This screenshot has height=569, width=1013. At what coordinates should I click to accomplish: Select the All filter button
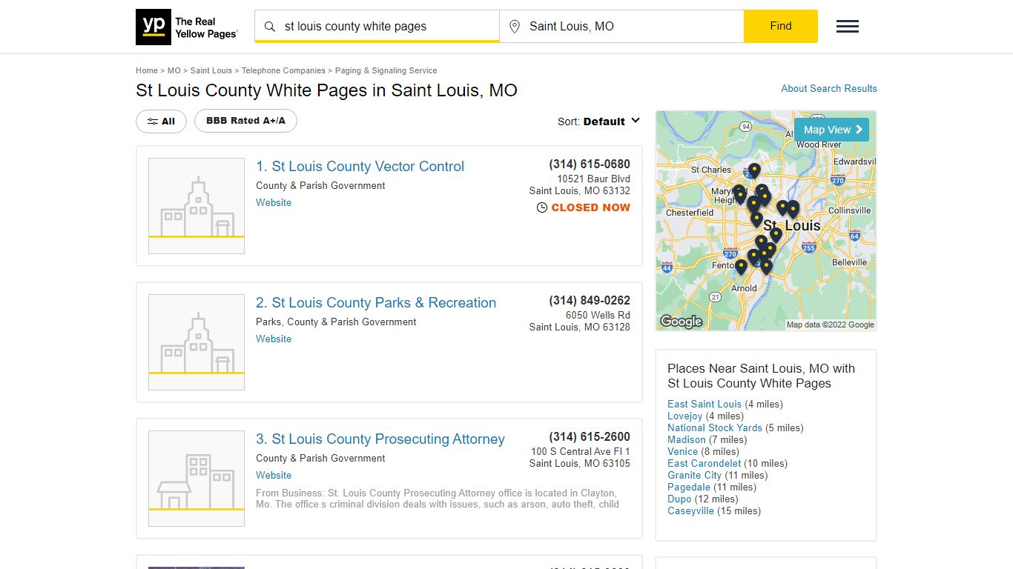point(161,122)
